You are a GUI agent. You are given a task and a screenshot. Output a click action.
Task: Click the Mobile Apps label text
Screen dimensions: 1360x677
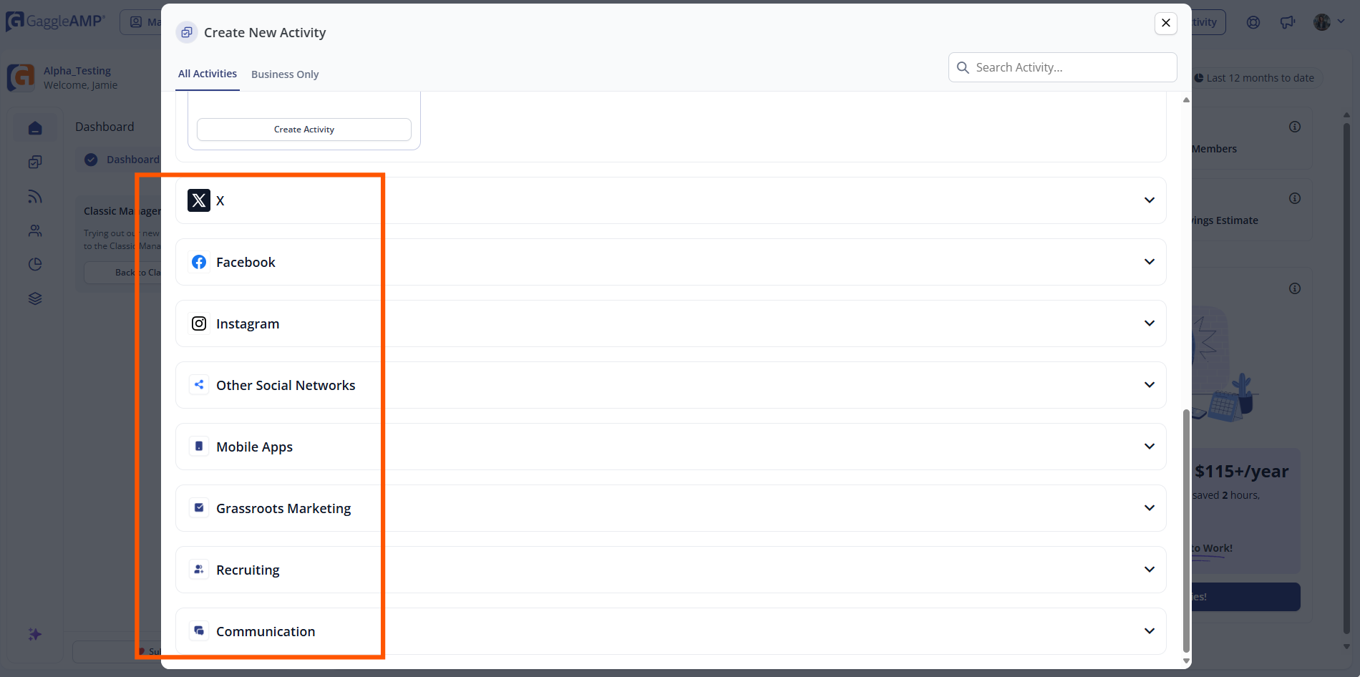coord(254,447)
